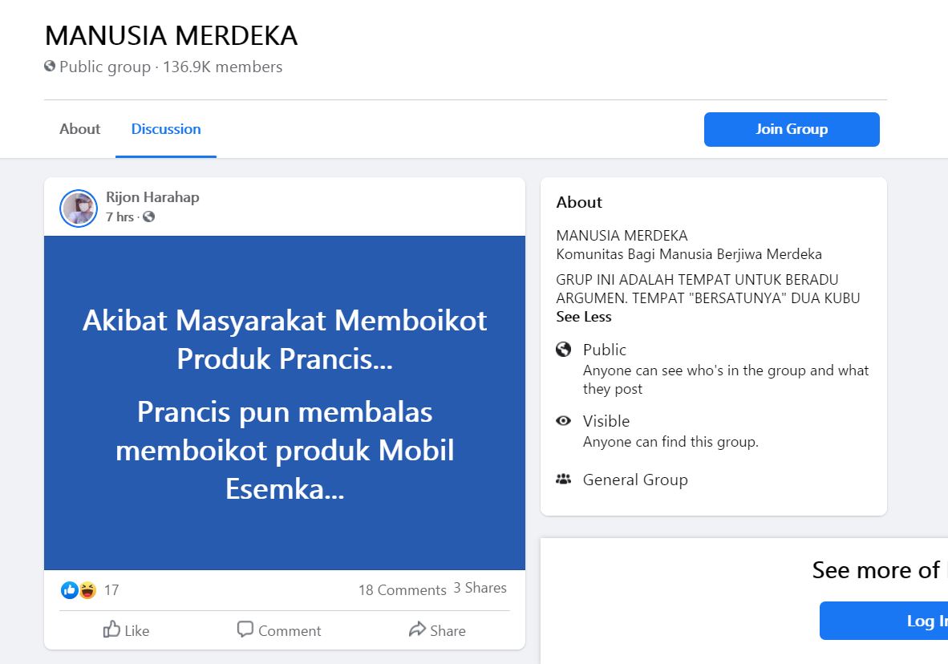Open the About tab
948x664 pixels.
click(80, 129)
